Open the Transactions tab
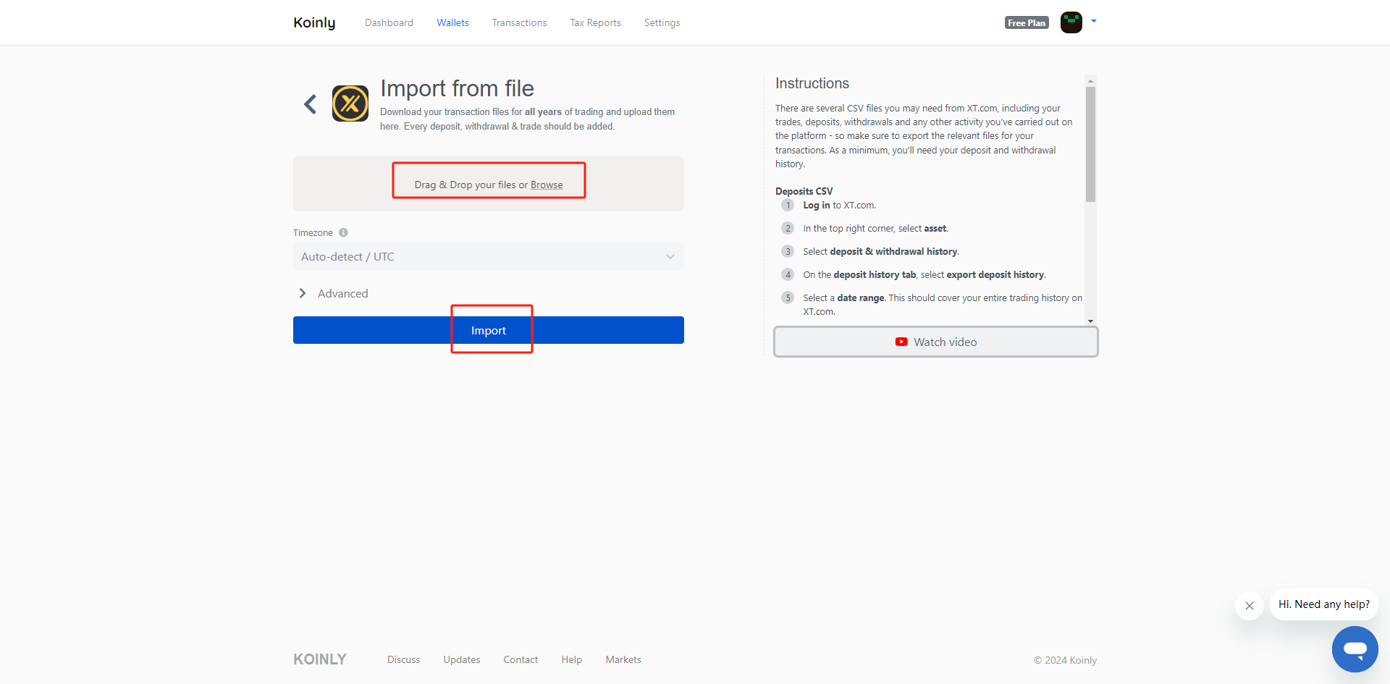 [519, 22]
